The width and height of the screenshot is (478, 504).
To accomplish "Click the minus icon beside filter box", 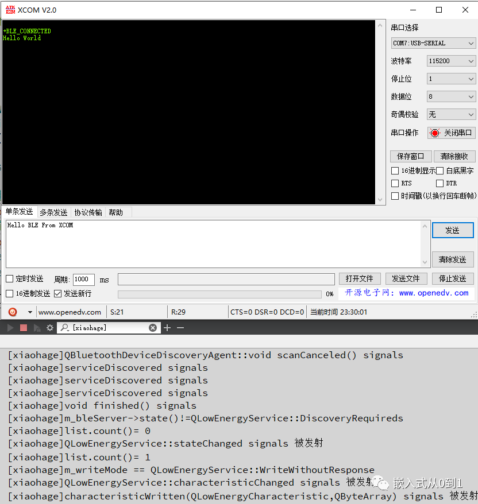I will coord(180,328).
